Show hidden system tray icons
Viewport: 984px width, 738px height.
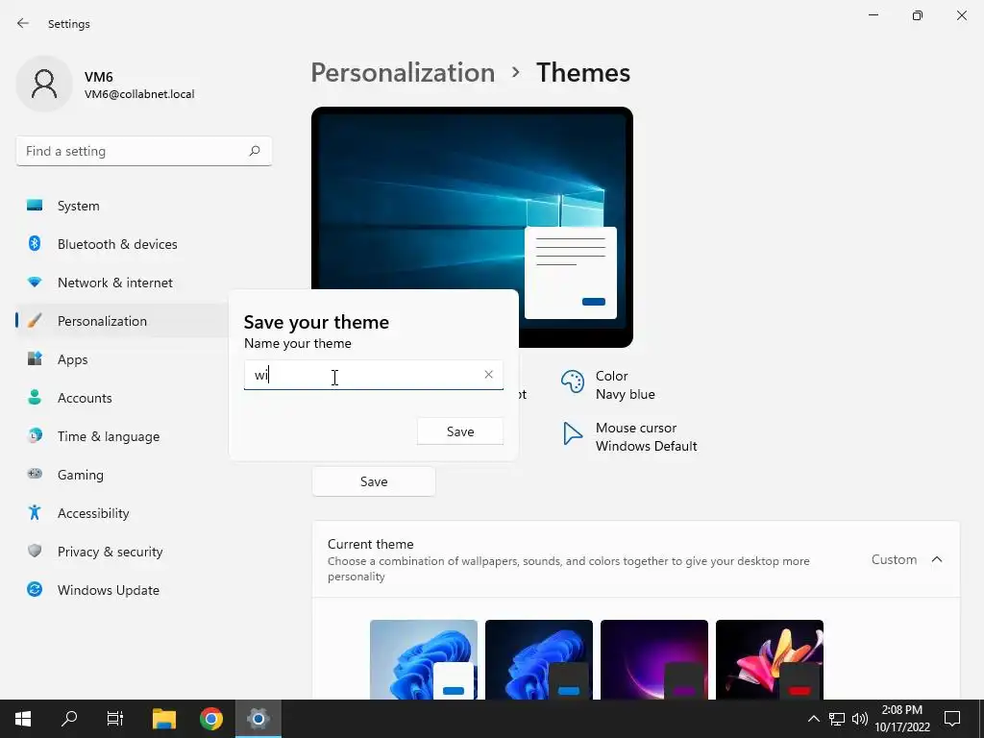(813, 719)
